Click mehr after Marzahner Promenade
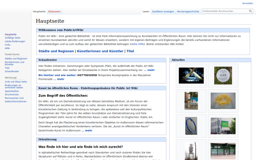Viewport: 256px width, 160px height. tap(59, 79)
